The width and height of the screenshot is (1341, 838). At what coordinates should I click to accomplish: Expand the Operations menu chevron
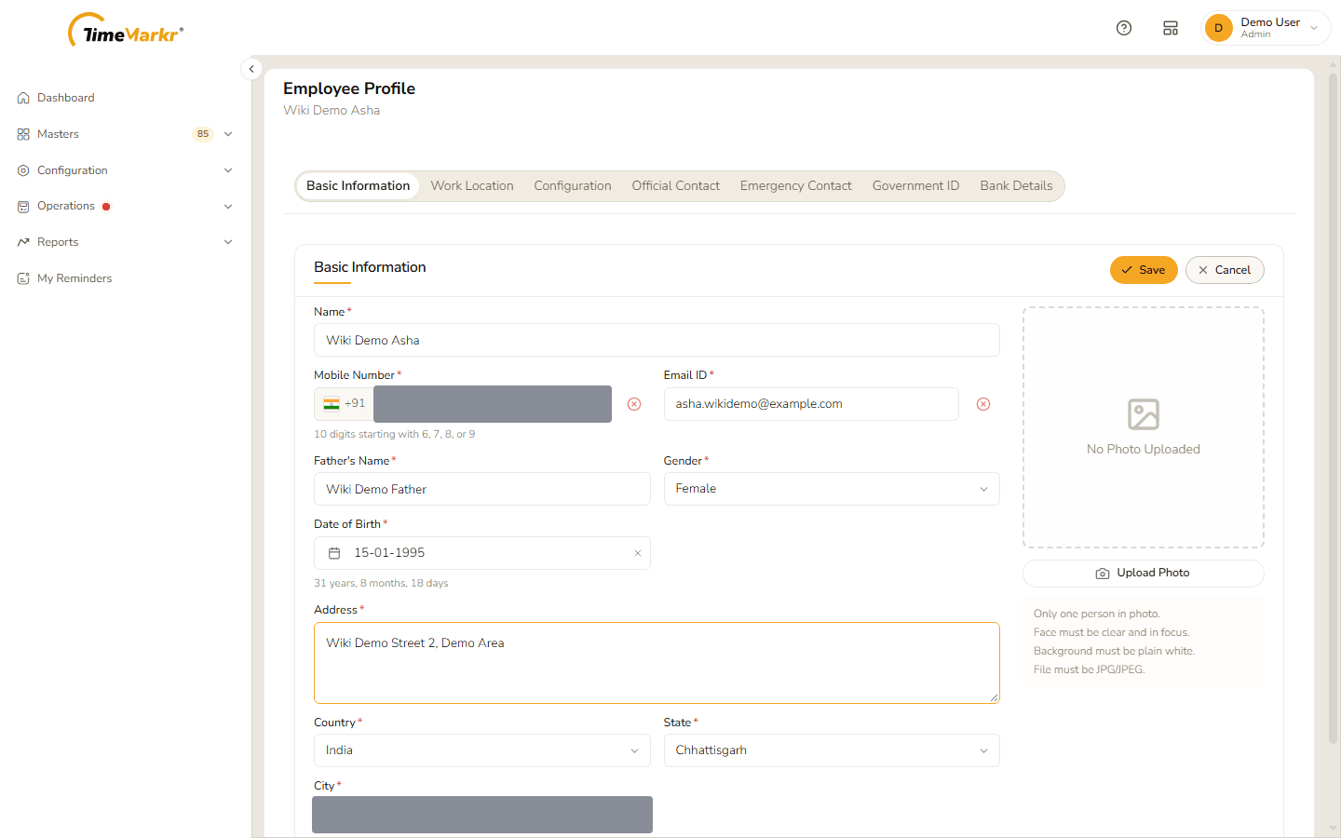pos(228,207)
